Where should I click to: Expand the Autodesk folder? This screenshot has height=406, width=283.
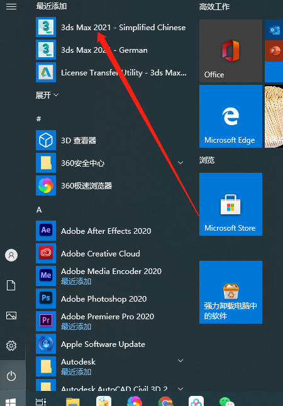coord(111,366)
